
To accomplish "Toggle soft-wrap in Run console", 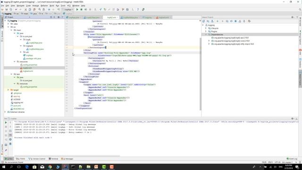I will point(10,131).
